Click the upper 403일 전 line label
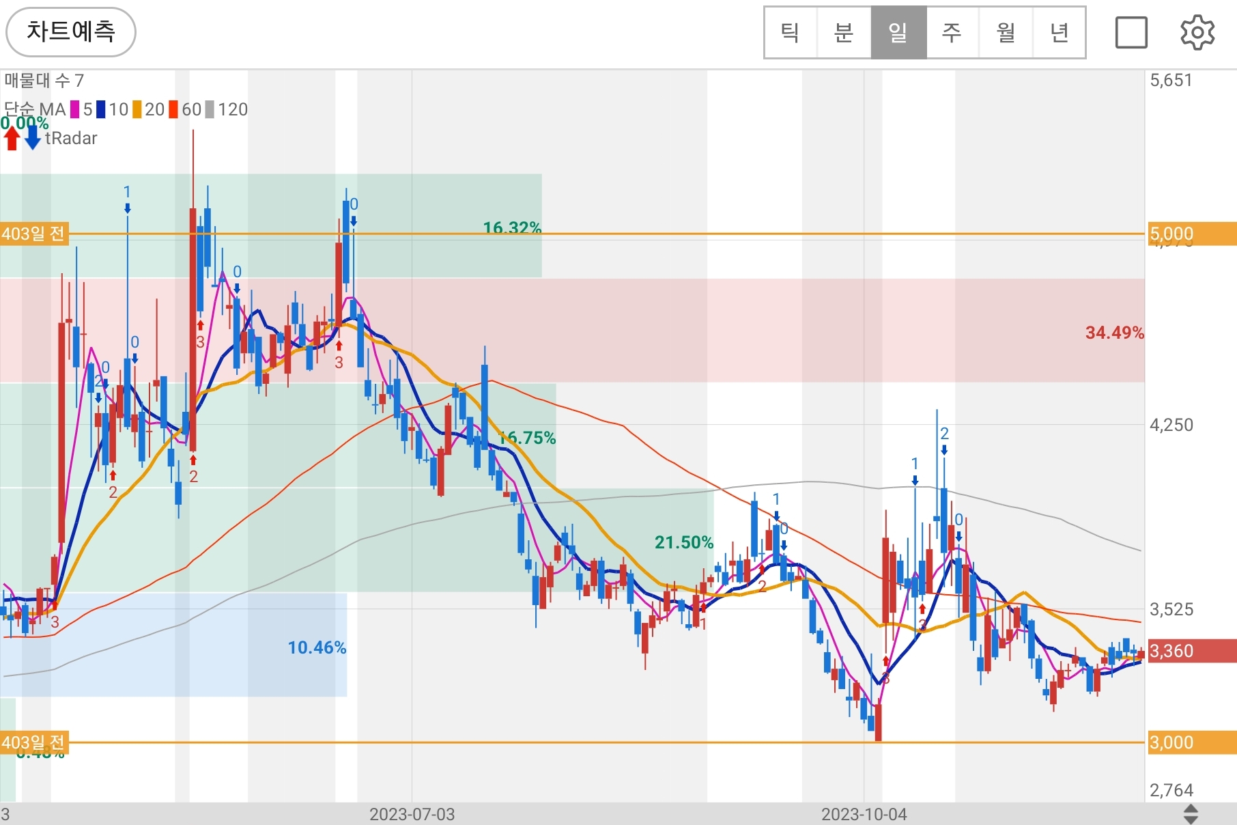1237x825 pixels. [x=33, y=234]
